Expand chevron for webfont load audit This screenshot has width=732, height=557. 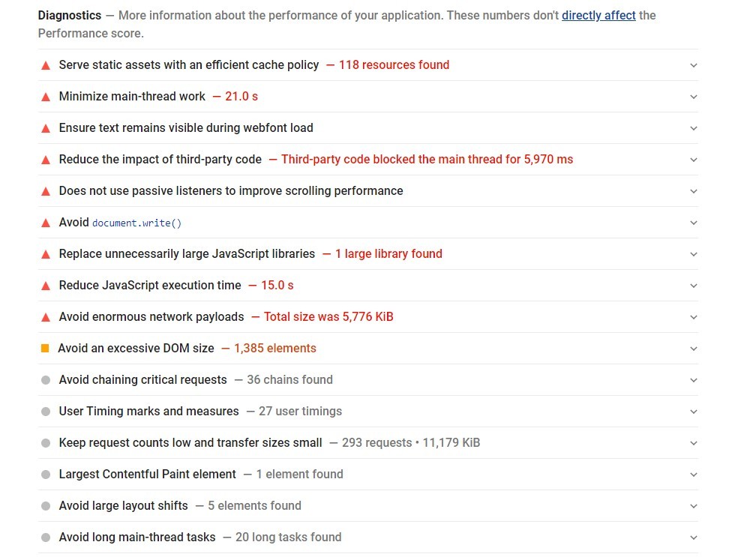(x=694, y=128)
